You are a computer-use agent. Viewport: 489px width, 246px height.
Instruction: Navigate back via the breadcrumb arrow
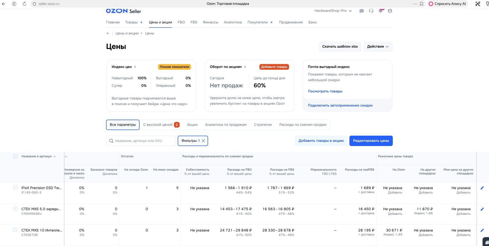[108, 33]
